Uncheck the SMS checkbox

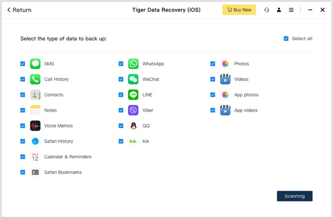23,64
